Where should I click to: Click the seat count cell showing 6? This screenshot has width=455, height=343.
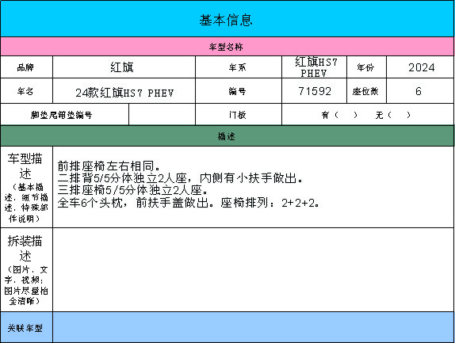tap(420, 91)
